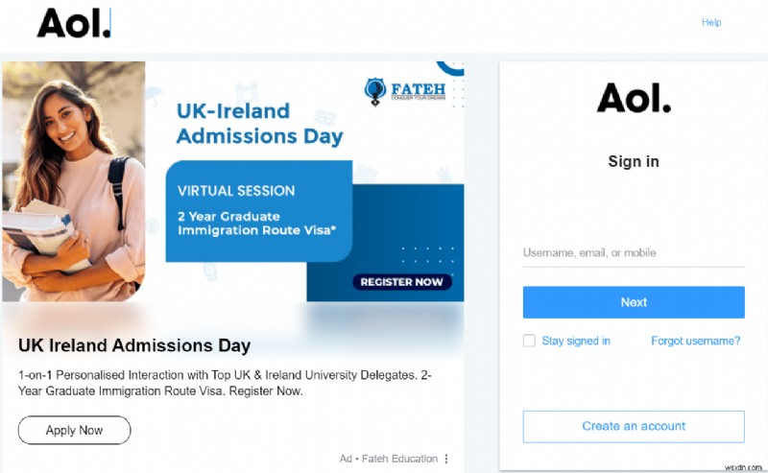Click the AOL logo in the sign-in panel

[634, 97]
